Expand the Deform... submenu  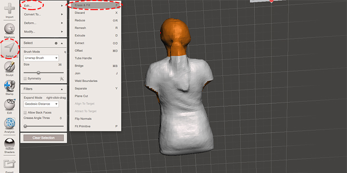pos(43,23)
